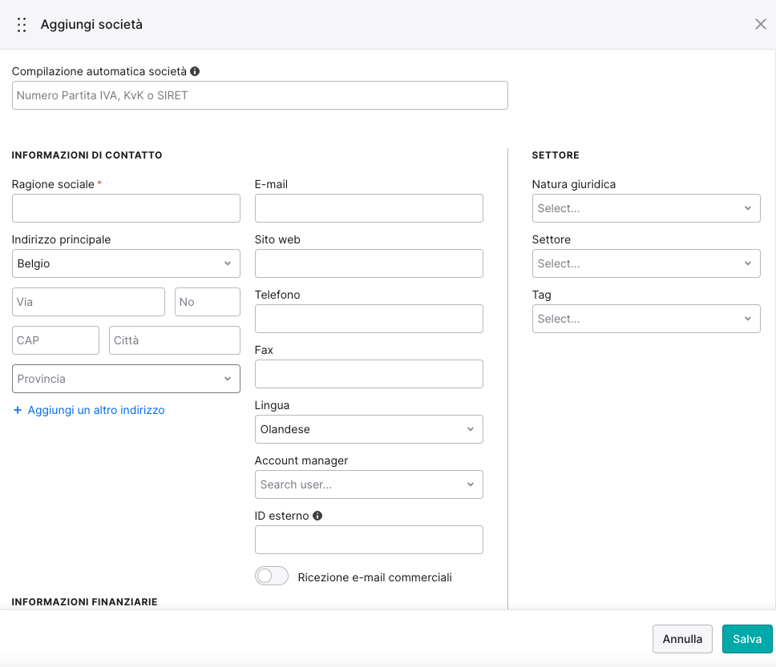Screen dimensions: 776x667
Task: Focus the Ragione sociale input field
Action: [126, 208]
